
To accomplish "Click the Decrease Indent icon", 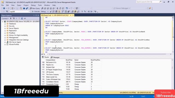I will coord(89,11).
